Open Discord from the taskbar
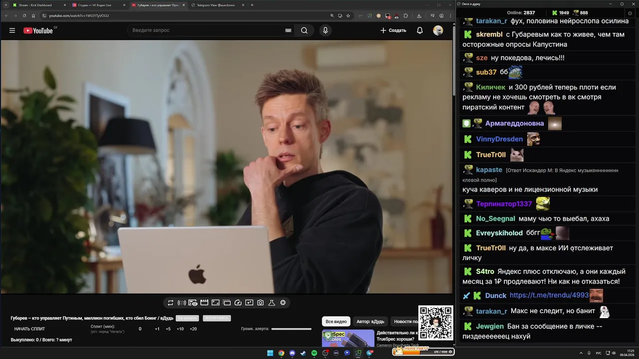The image size is (639, 359). pyautogui.click(x=292, y=353)
